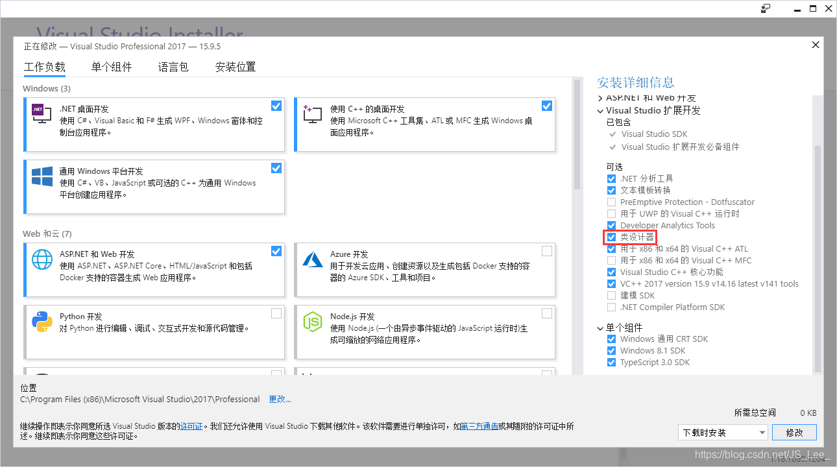Enable Visual C++ MFC for x86 and x64

(611, 260)
